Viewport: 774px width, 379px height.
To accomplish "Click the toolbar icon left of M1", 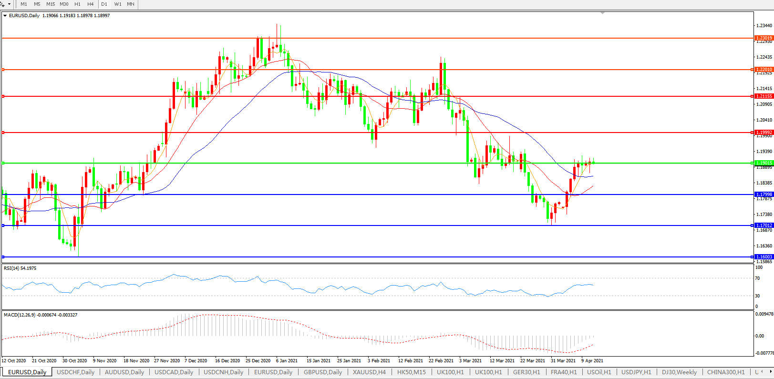I will pyautogui.click(x=3, y=4).
